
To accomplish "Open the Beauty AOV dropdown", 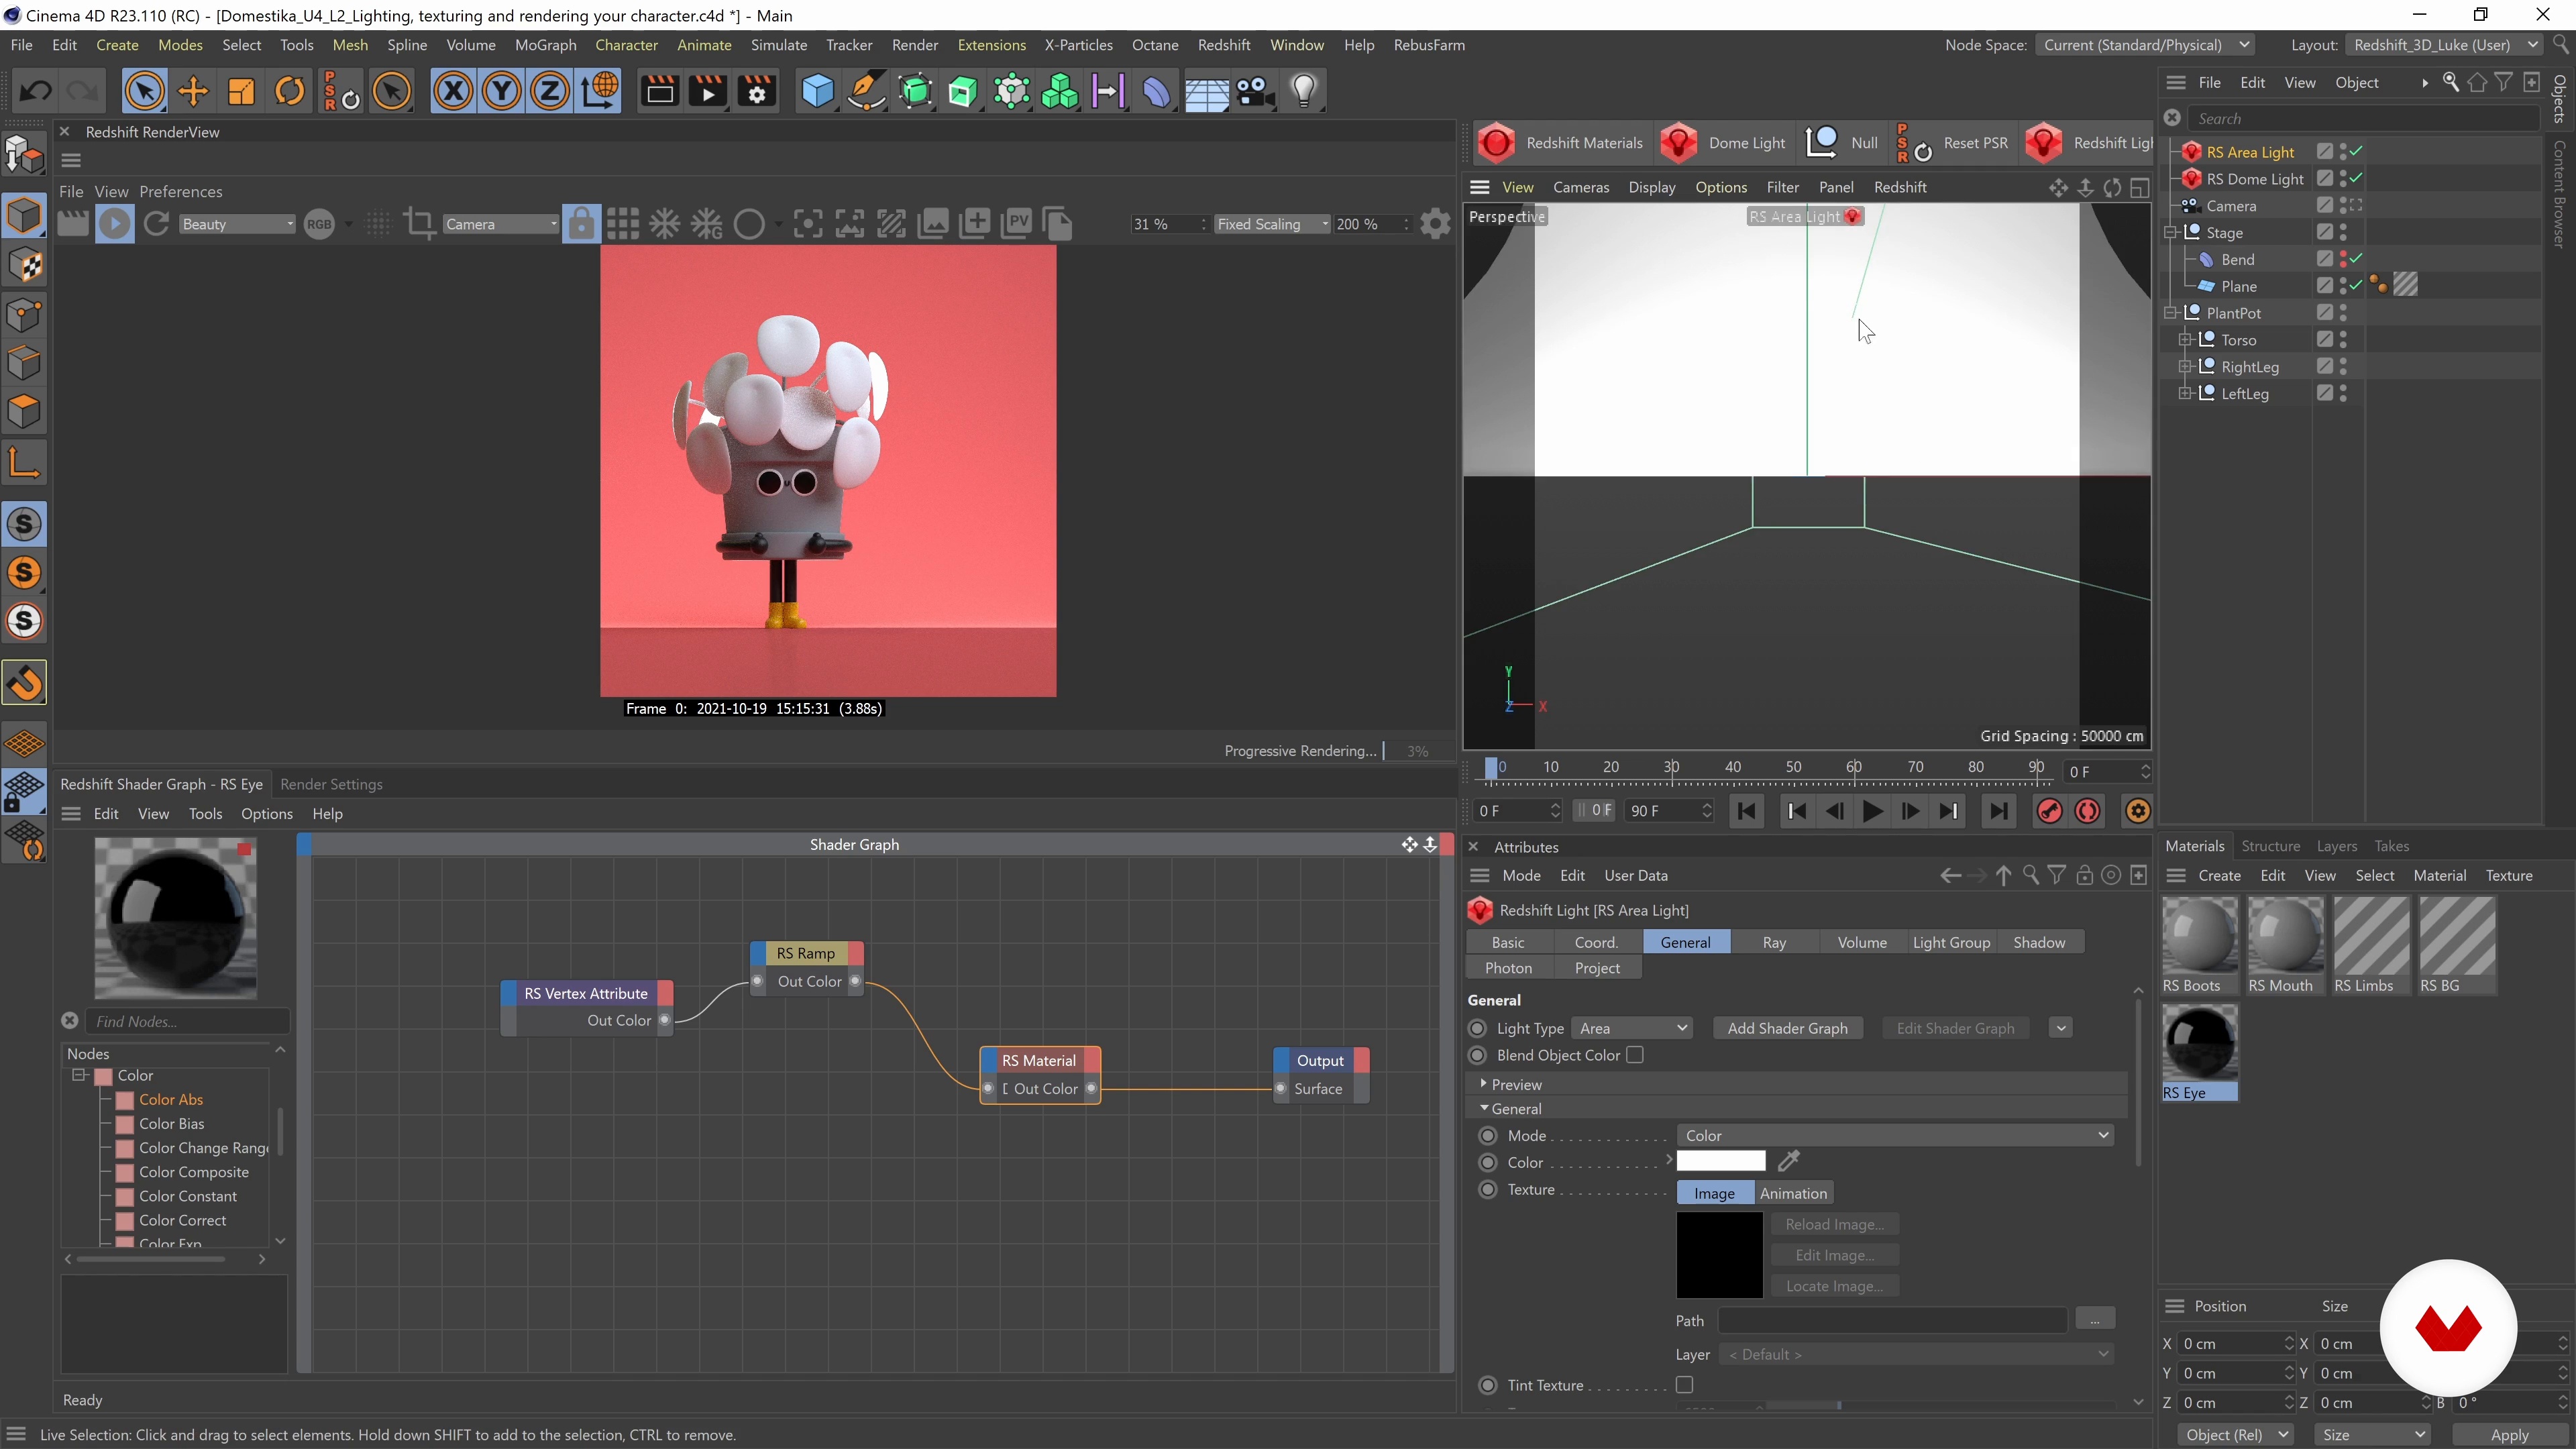I will [x=237, y=224].
